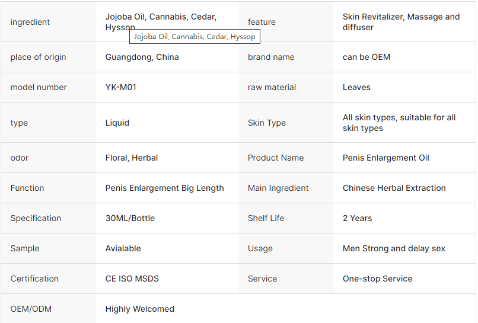The height and width of the screenshot is (323, 478).
Task: Click the '30ML/Bottle' specification value
Action: point(130,218)
